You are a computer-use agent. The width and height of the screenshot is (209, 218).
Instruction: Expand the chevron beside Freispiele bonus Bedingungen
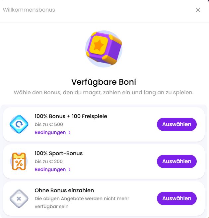(69, 132)
